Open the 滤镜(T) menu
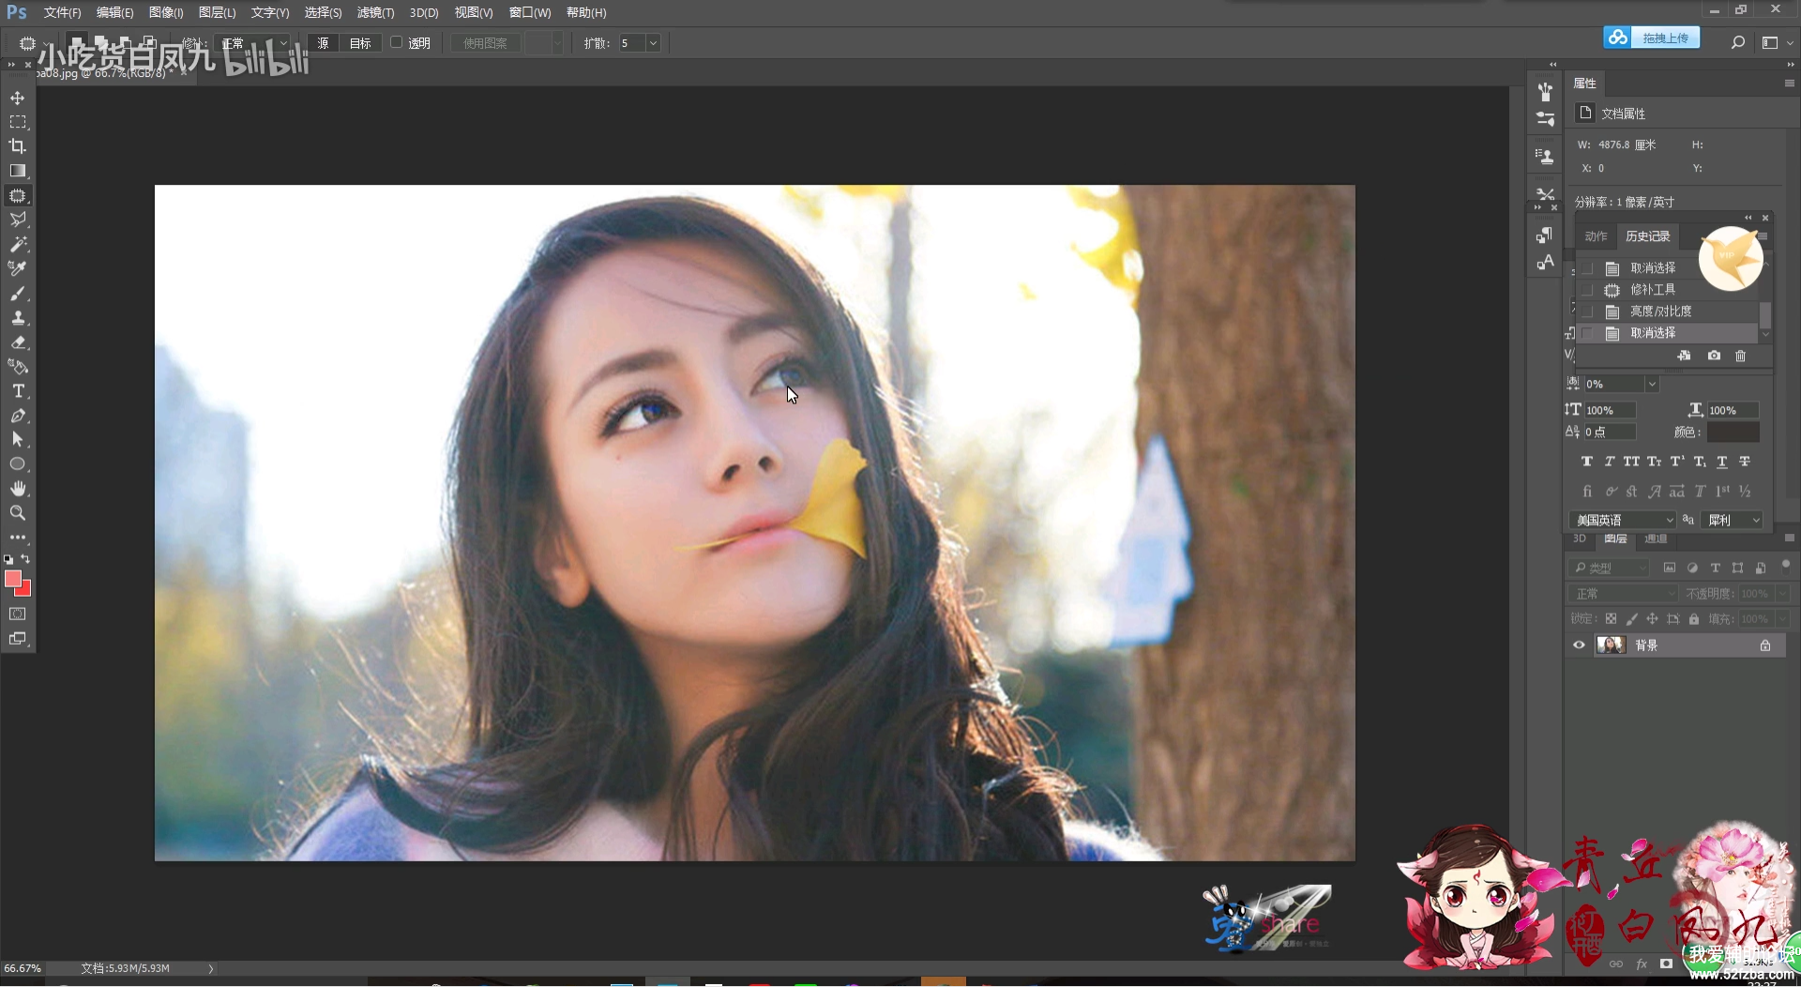The height and width of the screenshot is (987, 1801). click(x=375, y=12)
